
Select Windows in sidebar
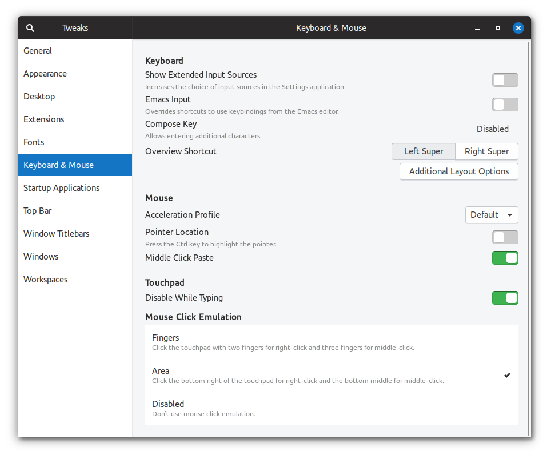pyautogui.click(x=75, y=257)
